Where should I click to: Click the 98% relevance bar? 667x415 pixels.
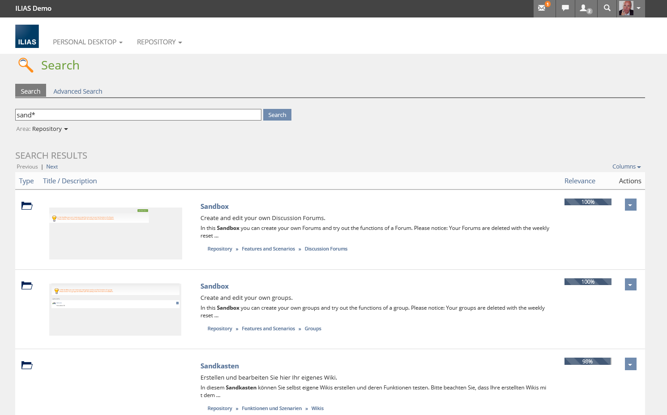[x=587, y=361]
